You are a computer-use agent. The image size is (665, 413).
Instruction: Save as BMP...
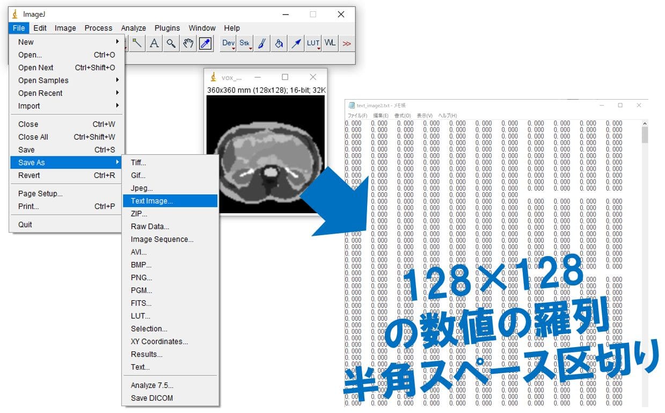170,265
